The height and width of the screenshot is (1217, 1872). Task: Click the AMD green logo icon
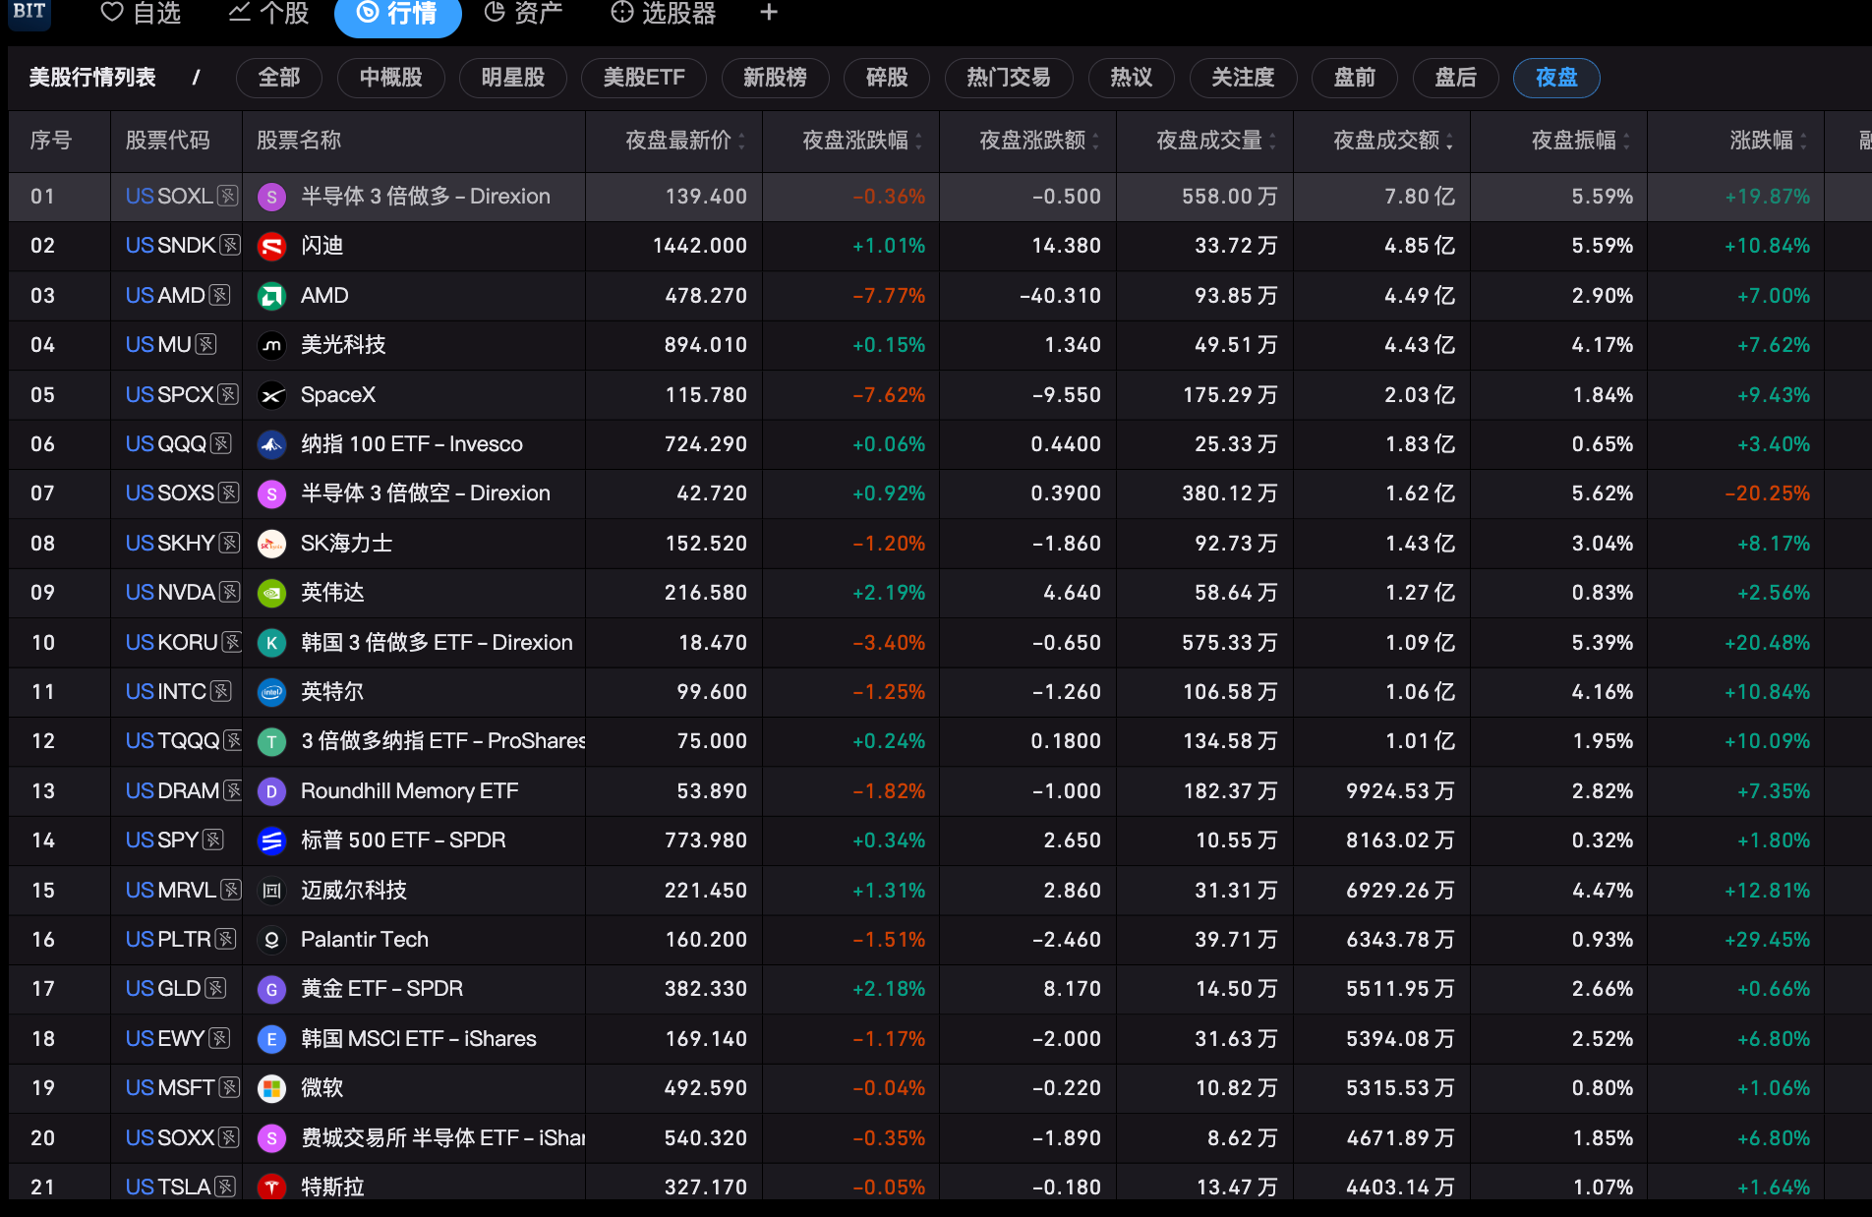pos(271,296)
